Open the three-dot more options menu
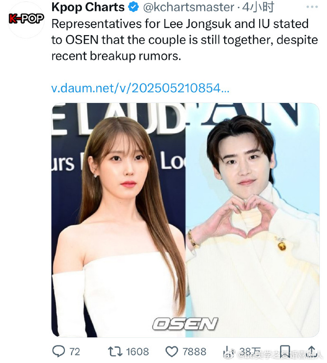Viewport: 327px width, 363px height. pos(312,7)
